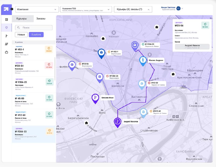Toggle the В работе filter
Image resolution: width=216 pixels, height=167 pixels.
(x=36, y=35)
